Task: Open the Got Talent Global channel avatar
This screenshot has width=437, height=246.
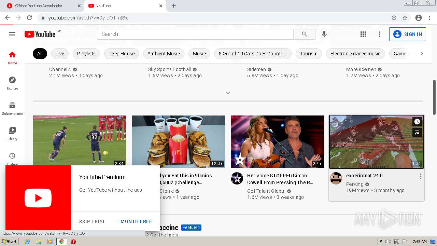Action: click(x=237, y=178)
